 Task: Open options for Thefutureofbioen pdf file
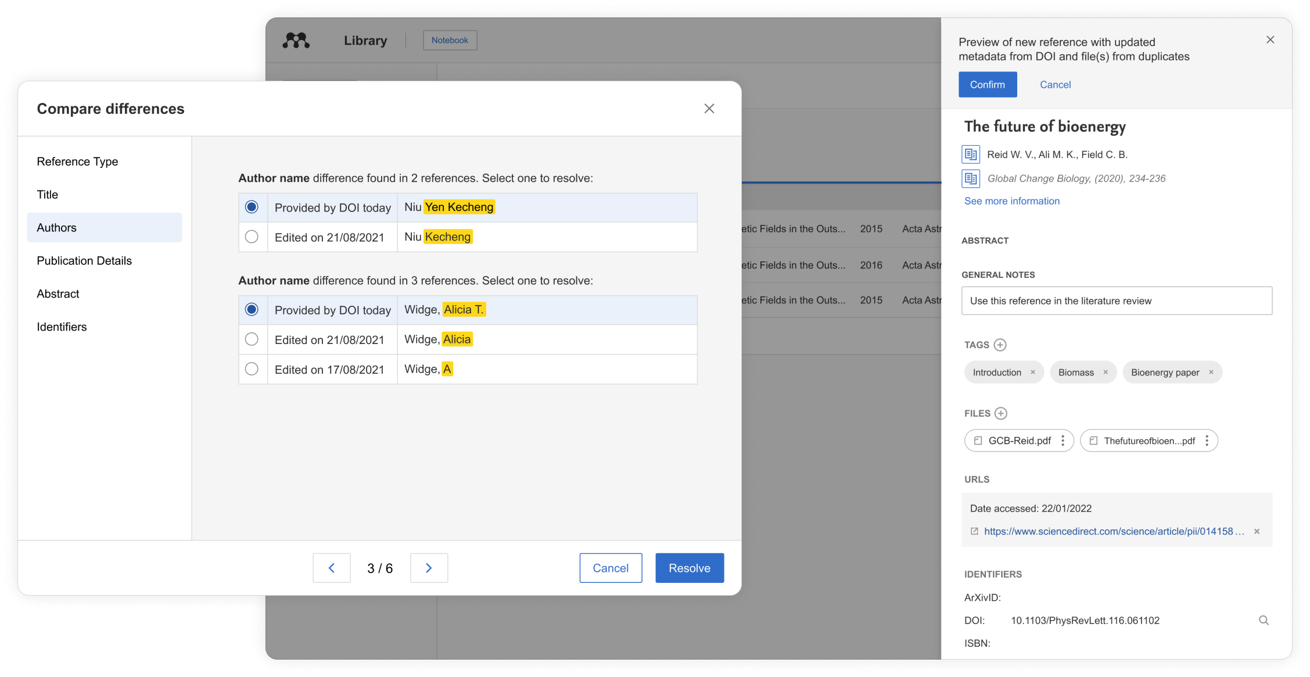[x=1207, y=440]
